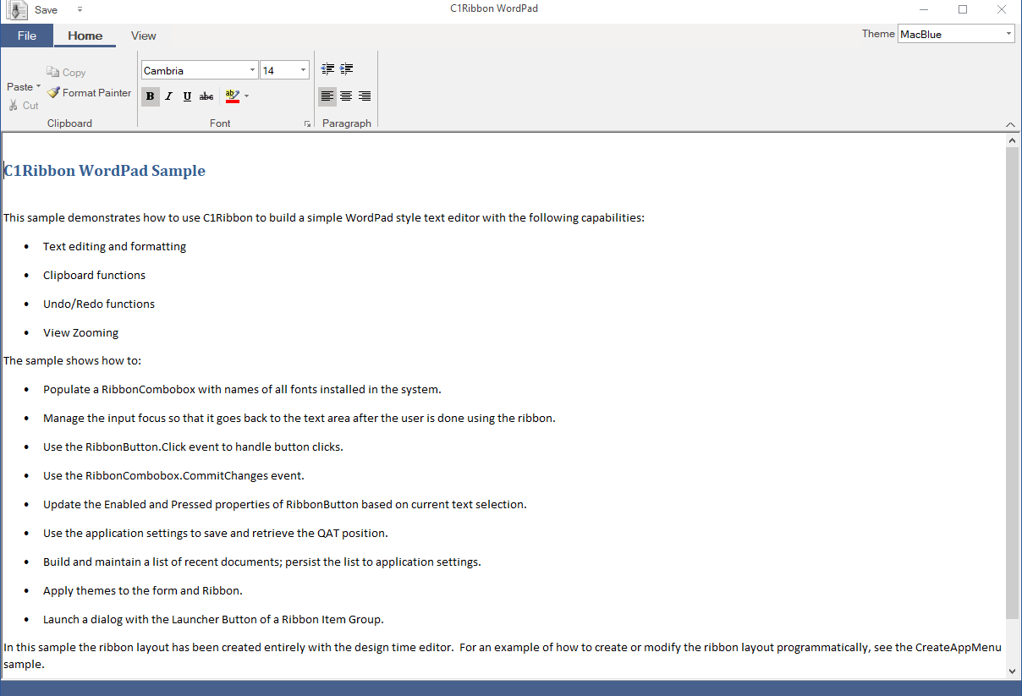Image resolution: width=1022 pixels, height=696 pixels.
Task: Click the C1Ribbon WordPad Sample heading
Action: pyautogui.click(x=105, y=171)
